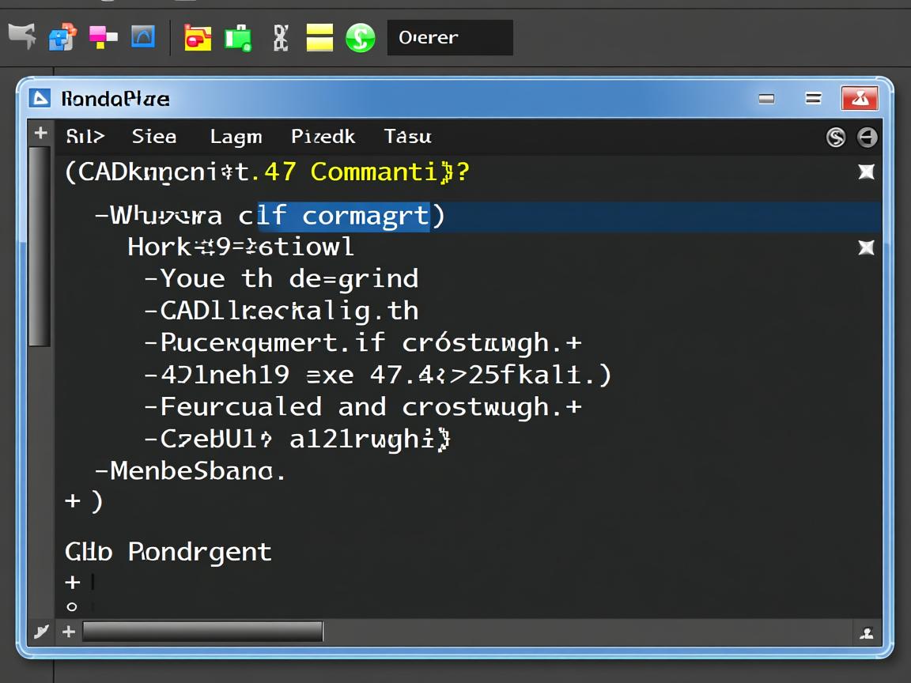Toggle the round minus icon beside S icon

868,138
